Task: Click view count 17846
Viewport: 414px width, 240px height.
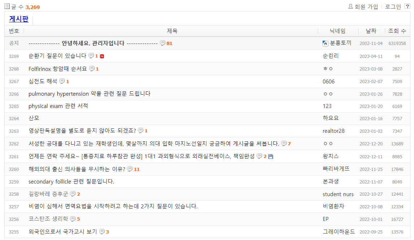Action: click(397, 169)
